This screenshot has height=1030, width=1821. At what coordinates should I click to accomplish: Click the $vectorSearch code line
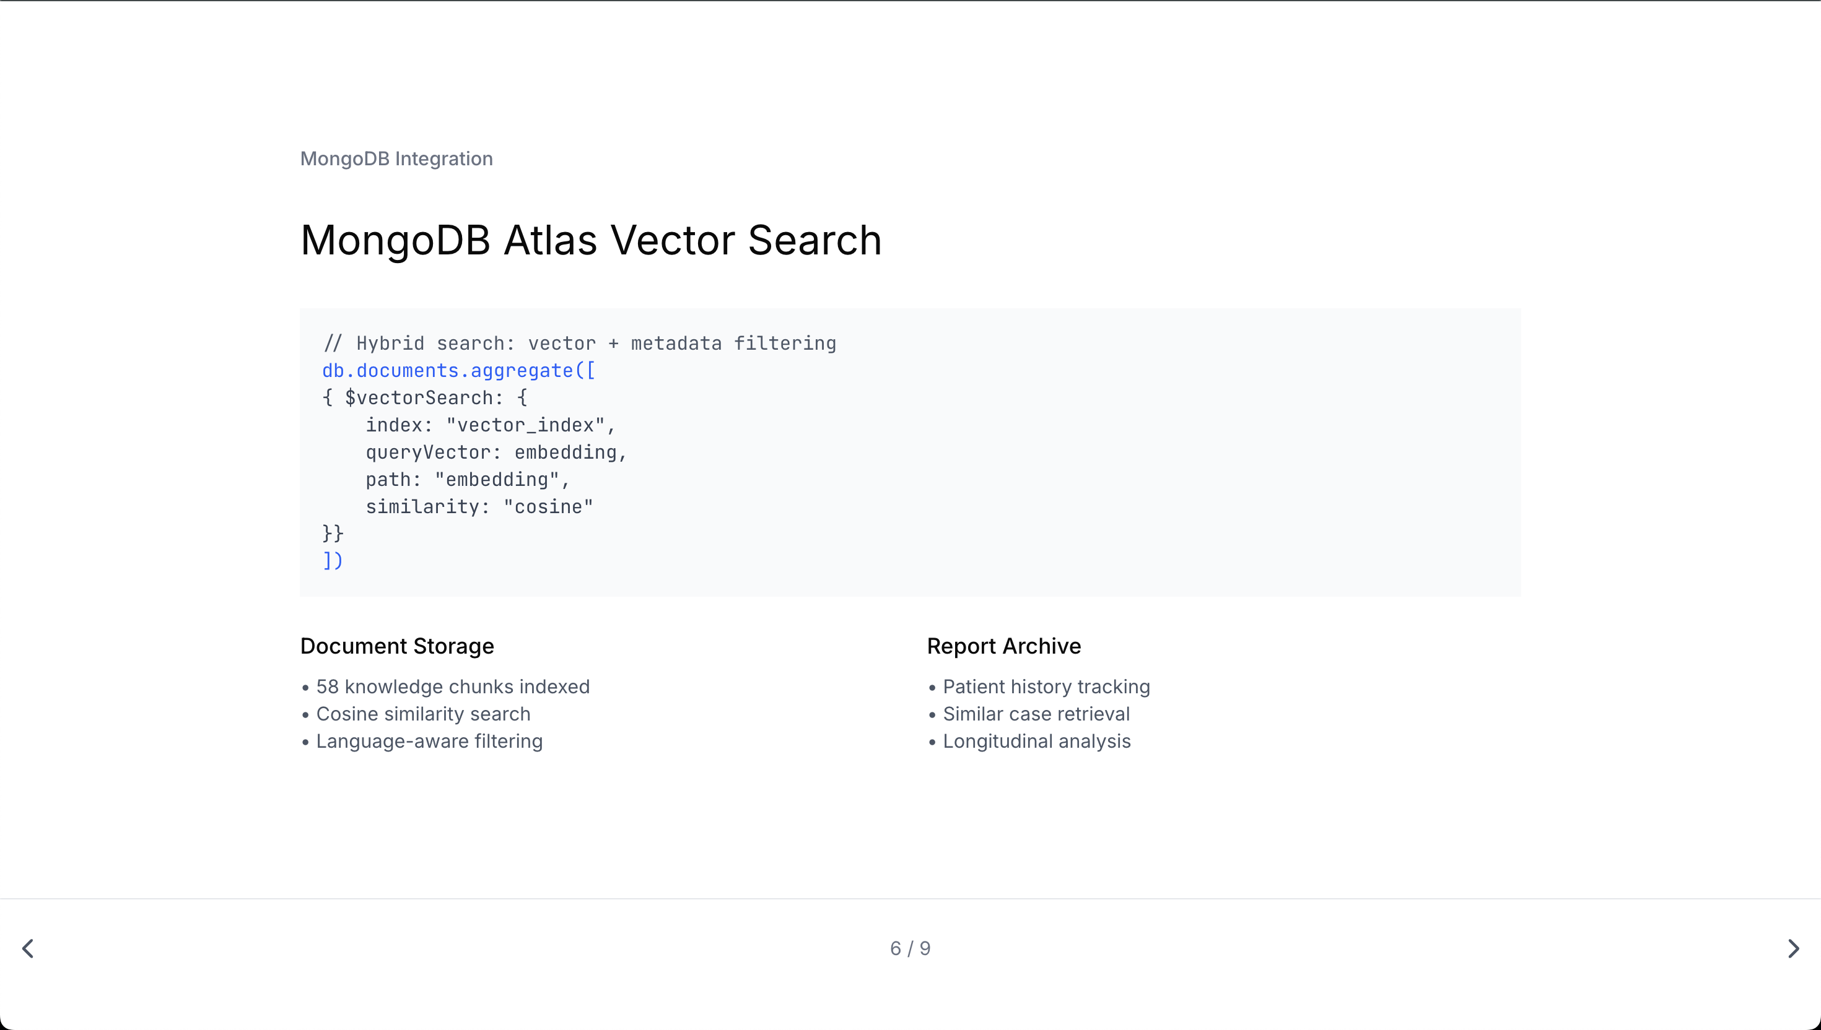point(425,397)
